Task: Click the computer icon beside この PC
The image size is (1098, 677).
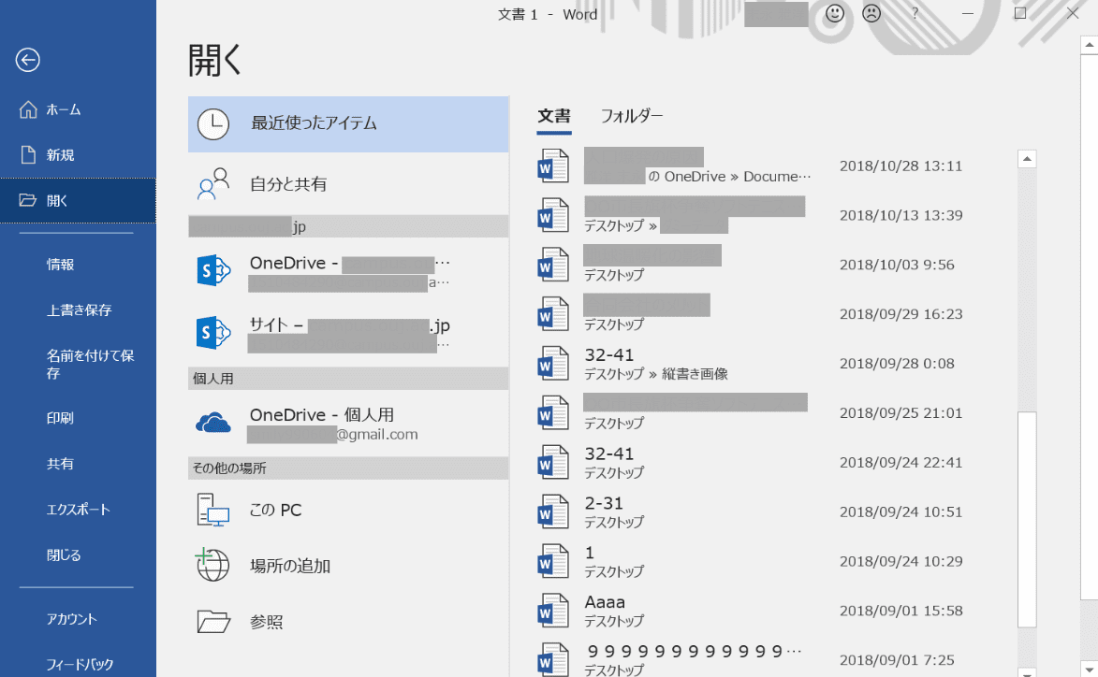Action: point(212,510)
